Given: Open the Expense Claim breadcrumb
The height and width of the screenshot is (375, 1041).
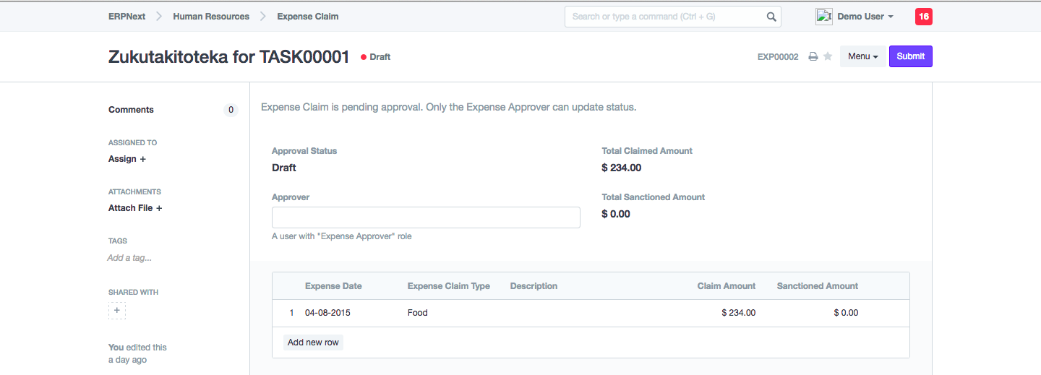Looking at the screenshot, I should (307, 17).
